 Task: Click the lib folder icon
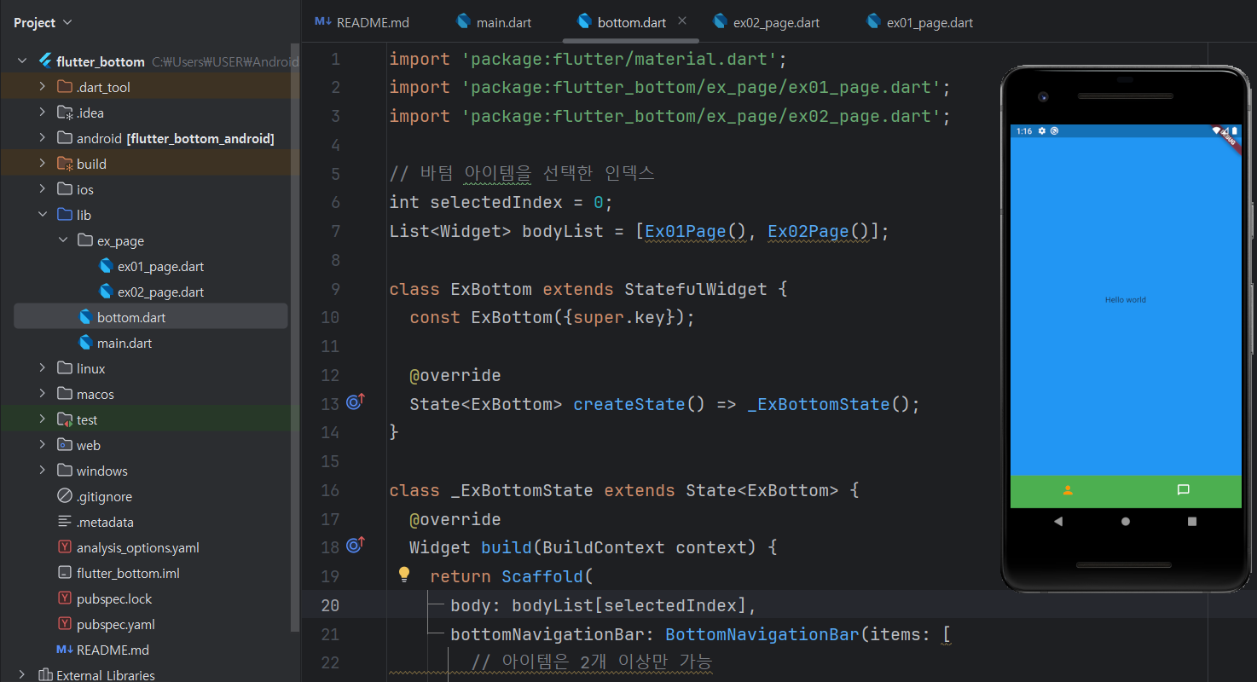[64, 215]
